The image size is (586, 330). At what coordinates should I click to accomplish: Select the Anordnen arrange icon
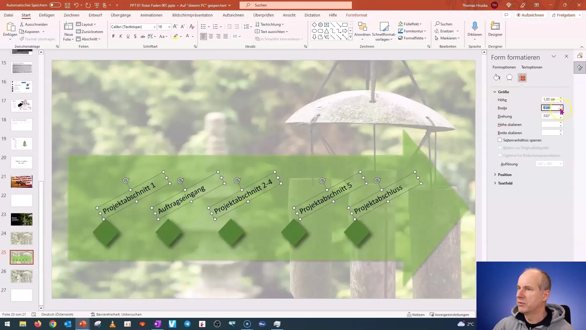tap(362, 27)
